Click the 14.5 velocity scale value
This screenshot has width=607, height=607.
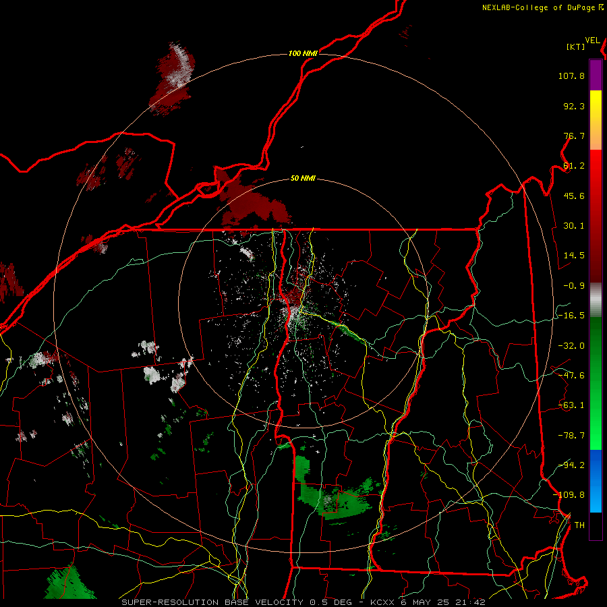pos(574,256)
